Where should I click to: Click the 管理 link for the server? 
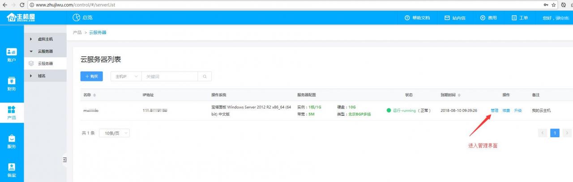click(x=494, y=110)
